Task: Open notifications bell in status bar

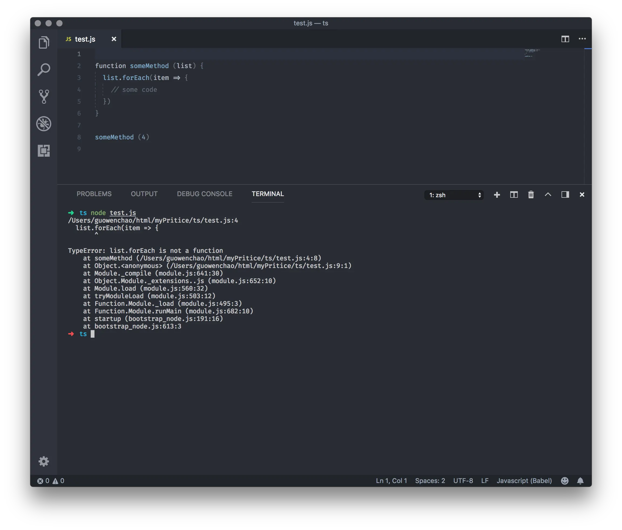Action: tap(580, 481)
